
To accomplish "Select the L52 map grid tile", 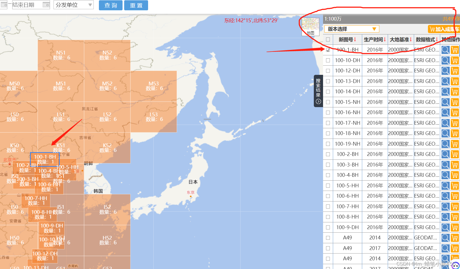I will [107, 117].
